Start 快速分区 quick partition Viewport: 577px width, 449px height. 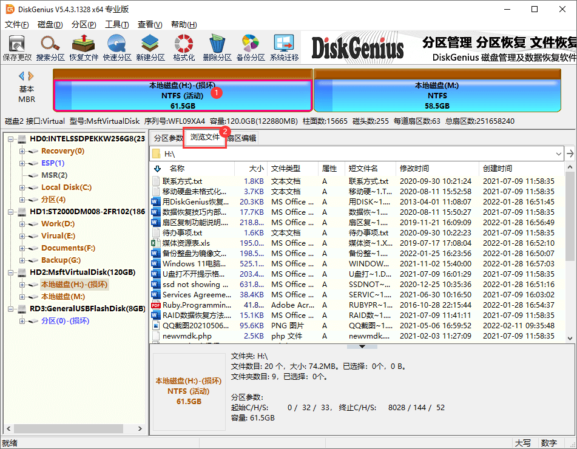[x=117, y=47]
